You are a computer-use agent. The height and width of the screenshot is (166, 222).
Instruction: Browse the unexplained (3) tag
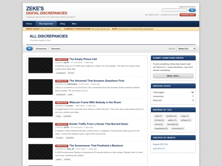(161, 128)
